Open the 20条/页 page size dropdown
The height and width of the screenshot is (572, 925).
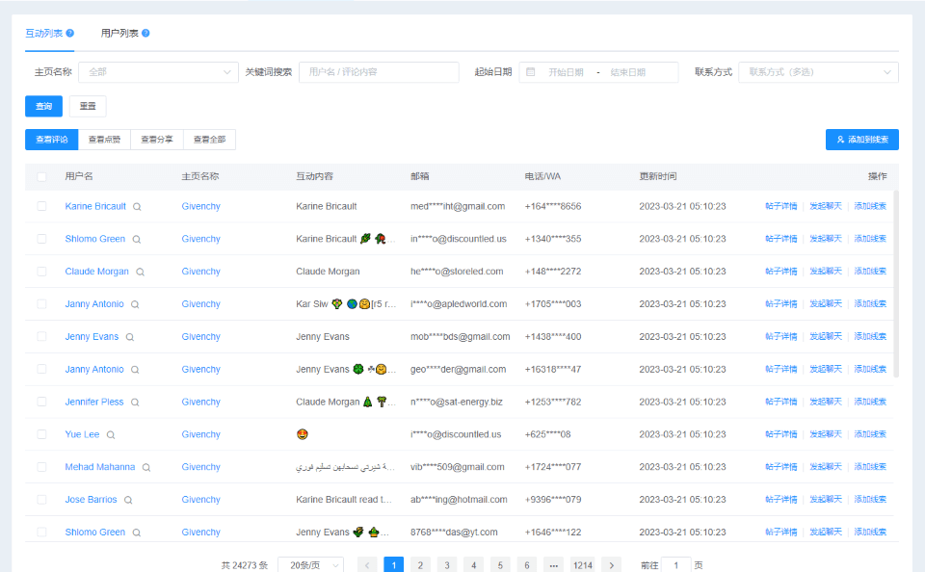click(310, 565)
